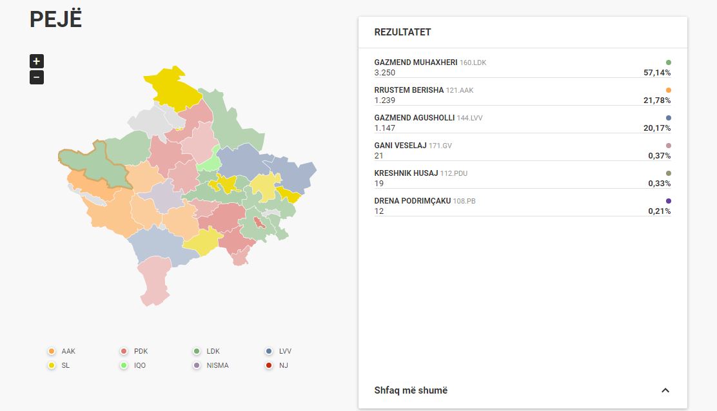Zoom out of the map with minus button
Viewport: 717px width, 411px height.
37,77
